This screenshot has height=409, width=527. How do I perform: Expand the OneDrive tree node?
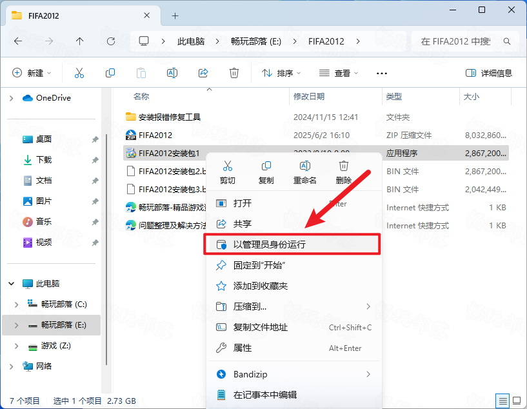(12, 98)
